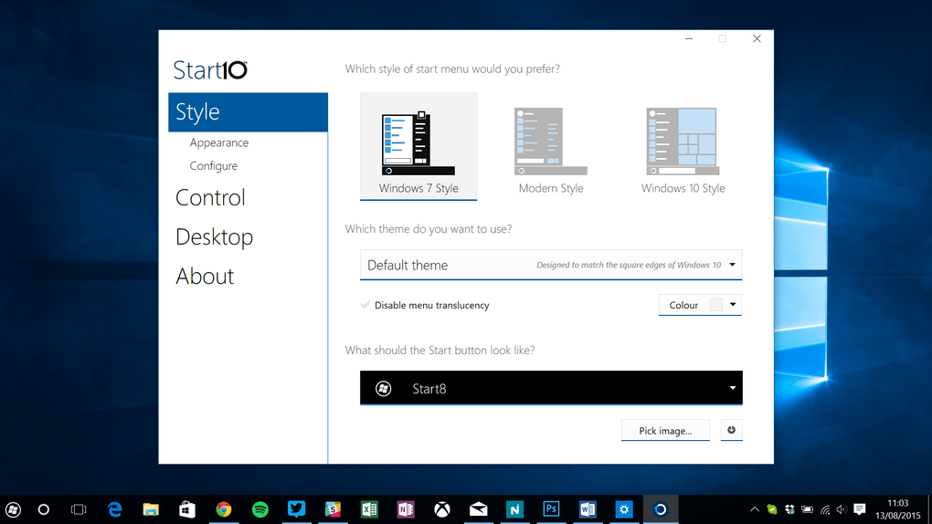
Task: Open the Wi-Fi network tray icon
Action: 825,509
